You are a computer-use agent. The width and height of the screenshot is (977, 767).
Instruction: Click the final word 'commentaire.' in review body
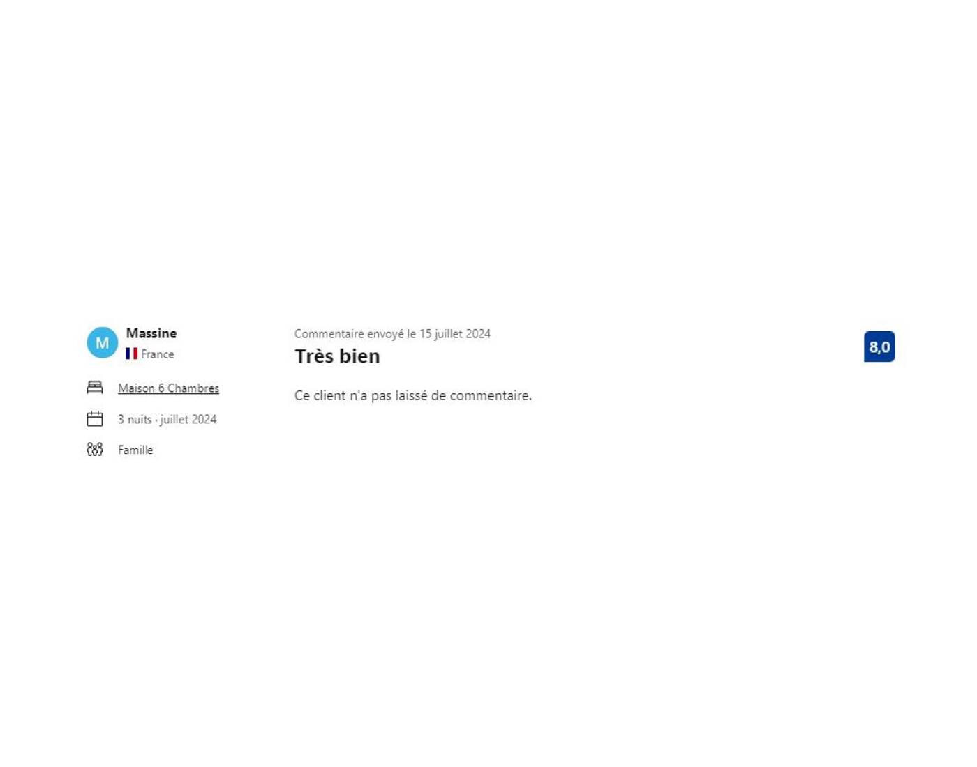[491, 395]
